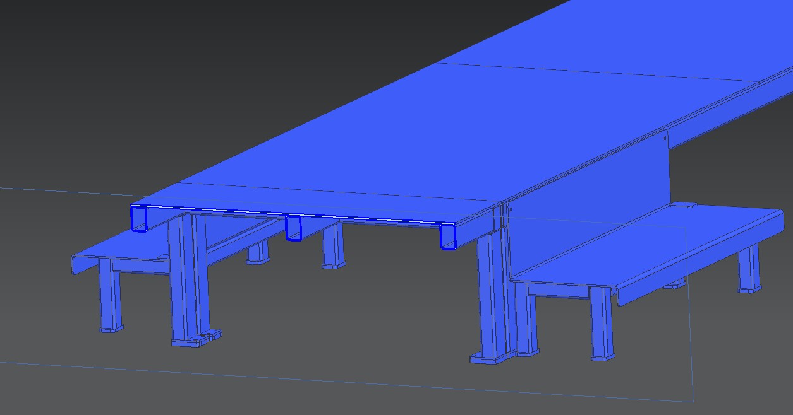Select far-right leg of right platform
Screen dimensions: 793x415
[749, 268]
